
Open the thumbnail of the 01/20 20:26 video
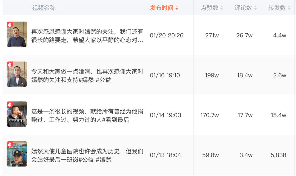tap(17, 34)
